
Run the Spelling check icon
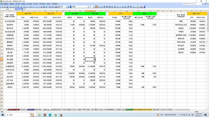[x=16, y=7]
